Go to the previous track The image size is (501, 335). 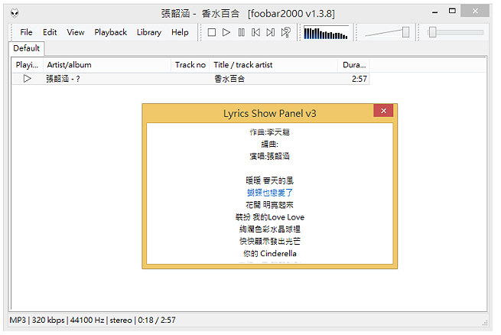255,32
